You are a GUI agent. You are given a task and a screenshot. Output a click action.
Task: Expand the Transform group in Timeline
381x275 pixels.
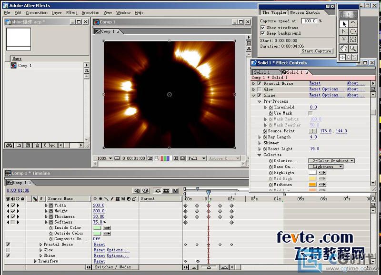coord(35,261)
